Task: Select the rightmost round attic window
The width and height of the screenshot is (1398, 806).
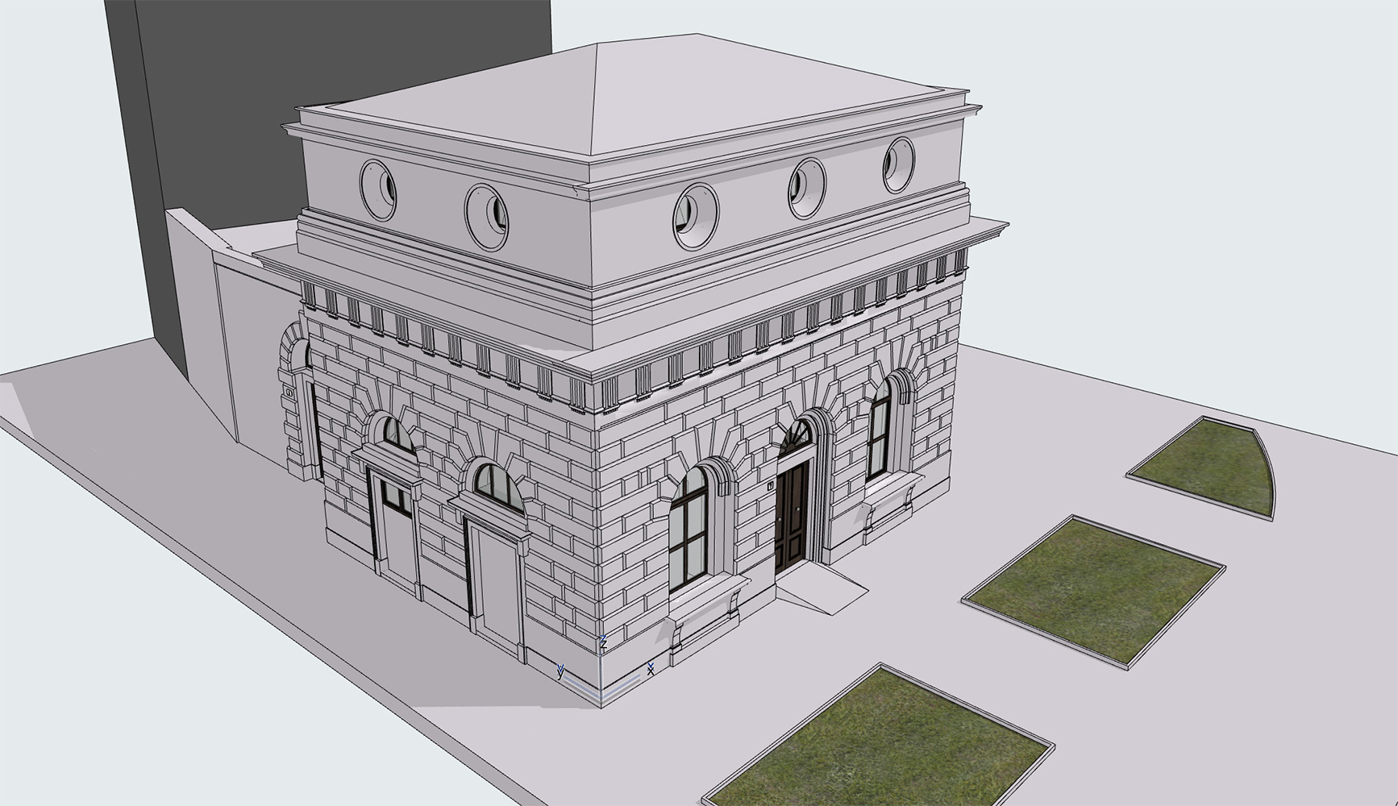Action: pyautogui.click(x=898, y=164)
